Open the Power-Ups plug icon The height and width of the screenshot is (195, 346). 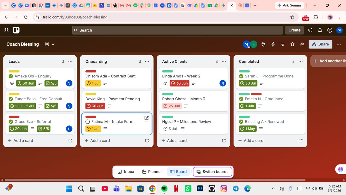click(x=263, y=44)
